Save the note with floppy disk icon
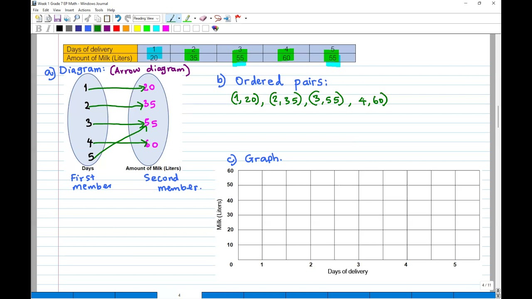 pyautogui.click(x=58, y=18)
